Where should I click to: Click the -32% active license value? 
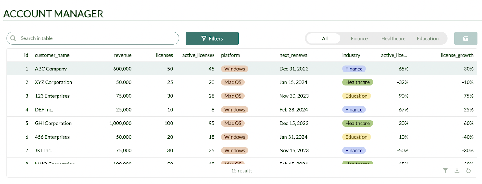[403, 82]
